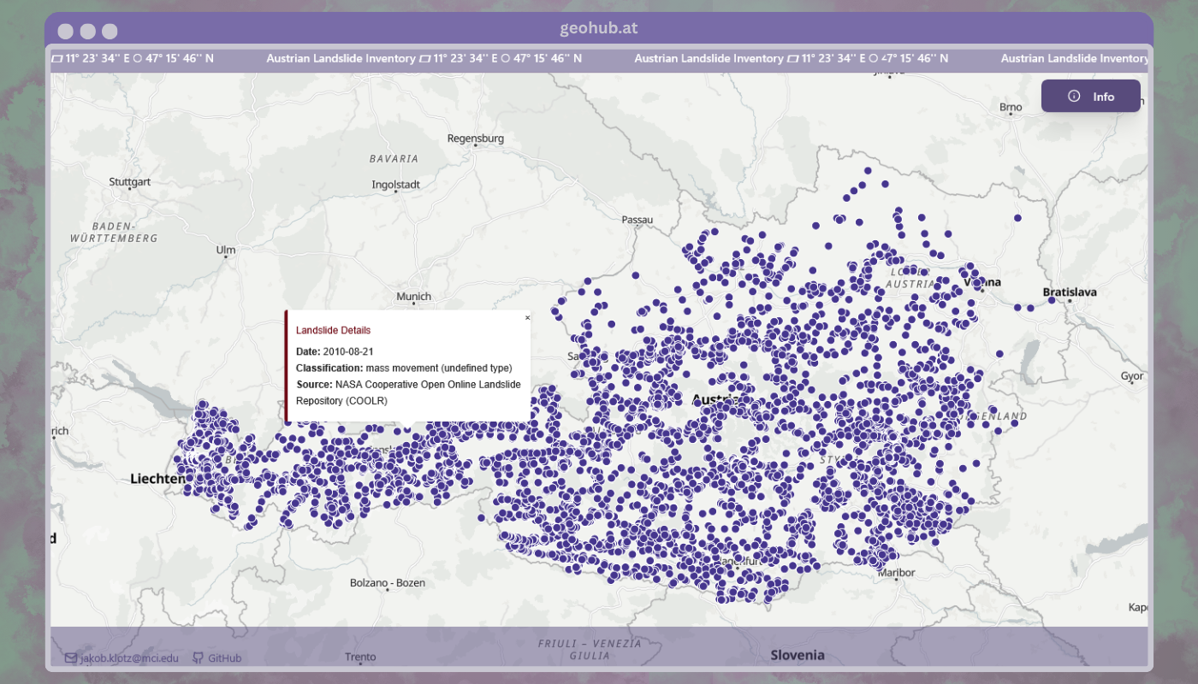This screenshot has height=684, width=1198.
Task: Click the Bratislava city label
Action: [x=1069, y=292]
